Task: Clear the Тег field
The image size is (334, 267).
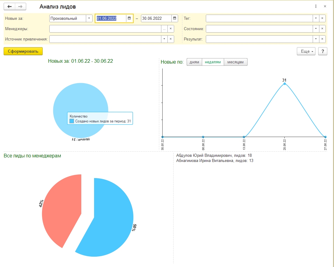Action: (x=322, y=18)
